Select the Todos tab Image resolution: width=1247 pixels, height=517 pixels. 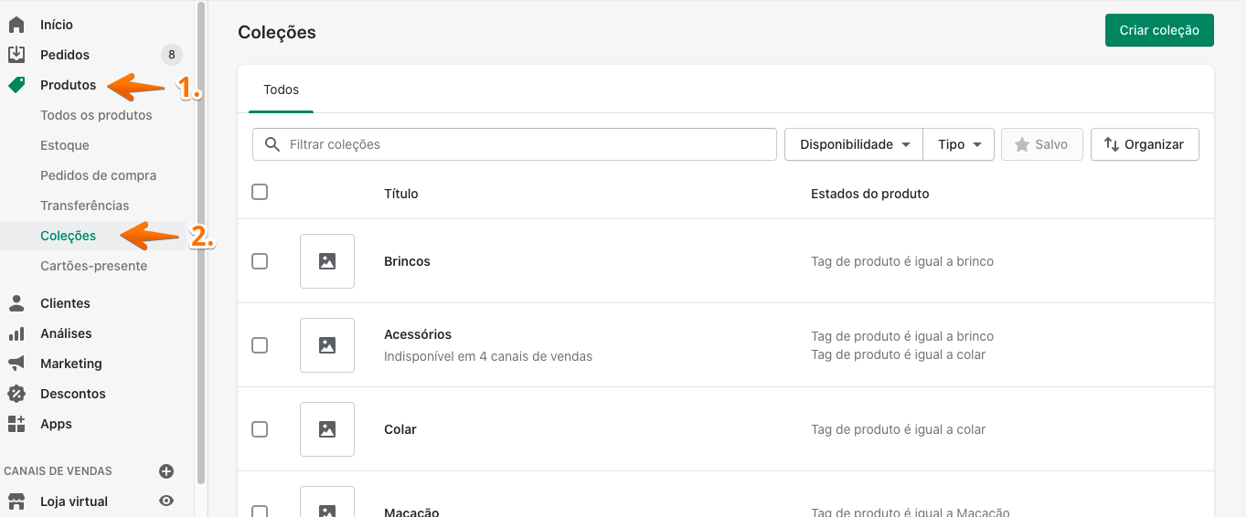pos(281,90)
